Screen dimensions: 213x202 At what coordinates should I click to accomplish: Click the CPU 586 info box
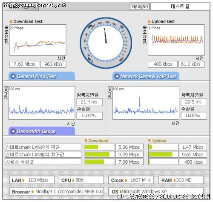click(x=81, y=180)
